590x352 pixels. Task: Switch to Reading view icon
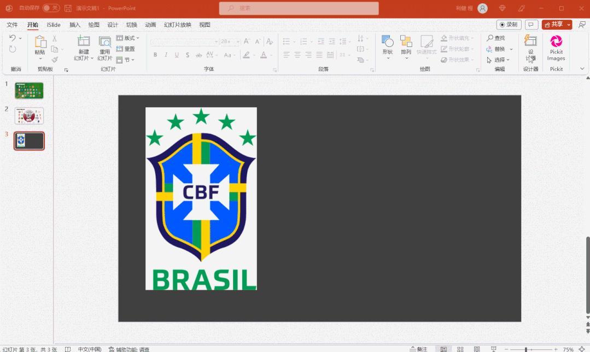pos(477,349)
